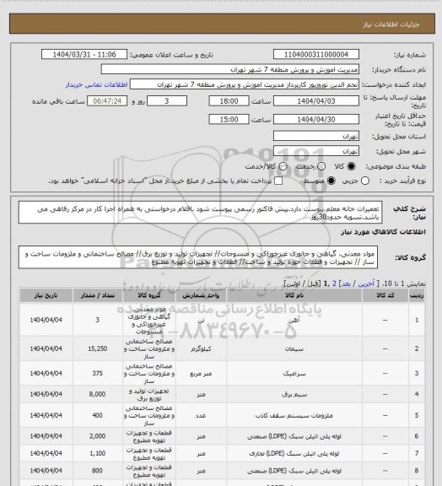Click the buyer organization name field
442x486 pixels.
230,69
